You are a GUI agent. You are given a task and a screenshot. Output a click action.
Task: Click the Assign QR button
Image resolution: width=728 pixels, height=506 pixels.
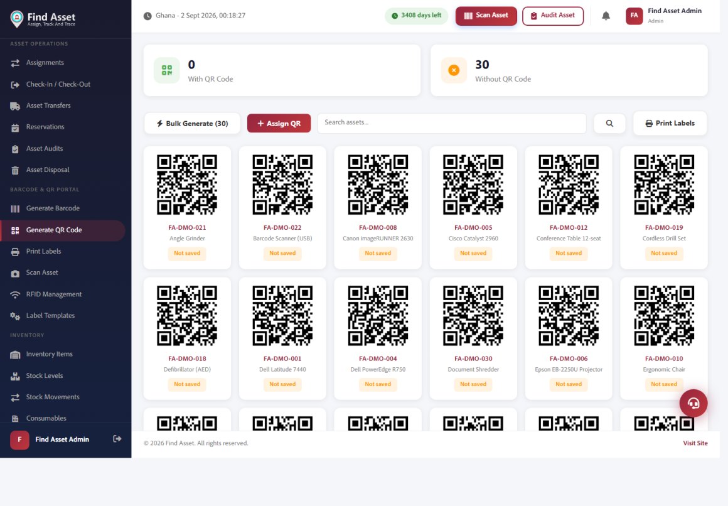pyautogui.click(x=279, y=124)
